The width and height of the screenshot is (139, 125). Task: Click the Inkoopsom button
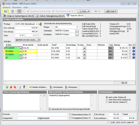click(71, 87)
